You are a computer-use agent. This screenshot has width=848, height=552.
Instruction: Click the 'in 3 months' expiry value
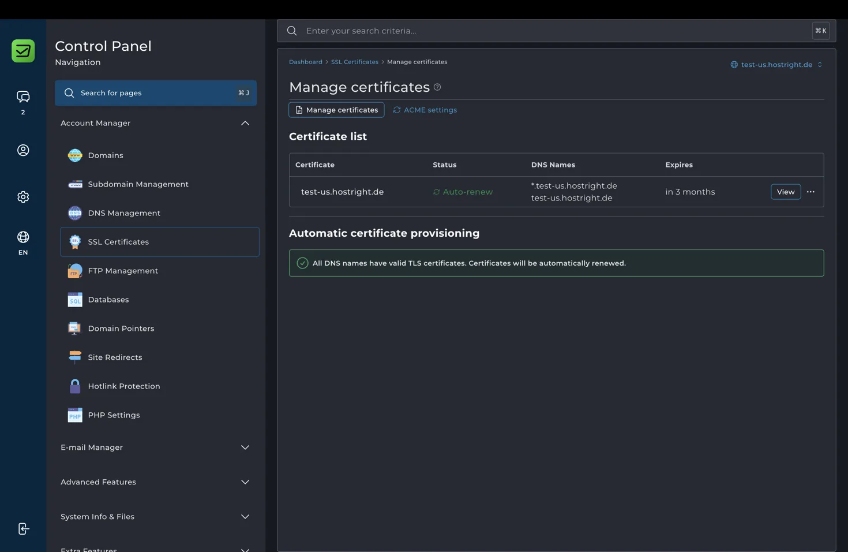690,192
